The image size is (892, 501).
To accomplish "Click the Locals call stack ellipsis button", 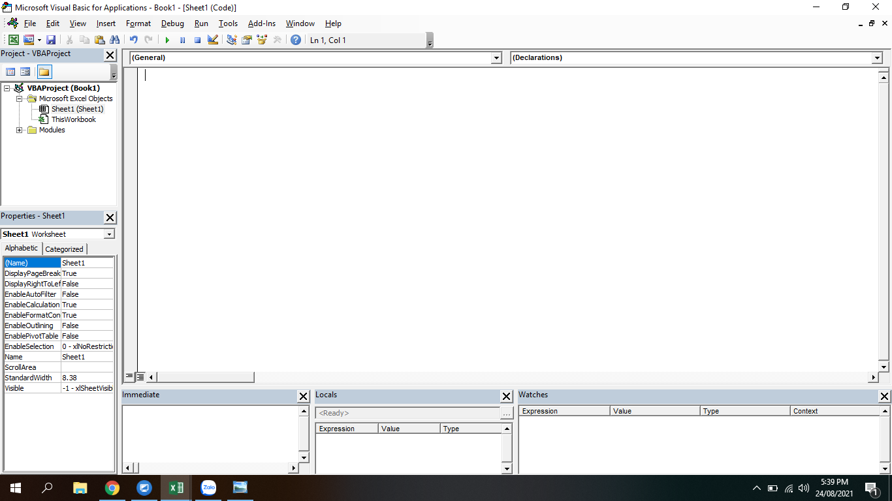I will tap(507, 414).
